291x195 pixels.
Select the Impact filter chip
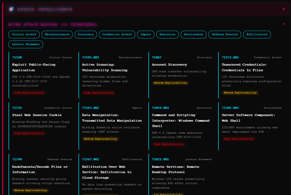click(x=145, y=34)
